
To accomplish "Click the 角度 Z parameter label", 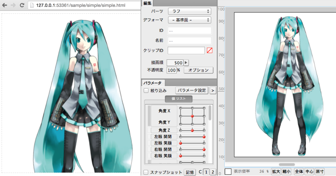I will 164,130.
